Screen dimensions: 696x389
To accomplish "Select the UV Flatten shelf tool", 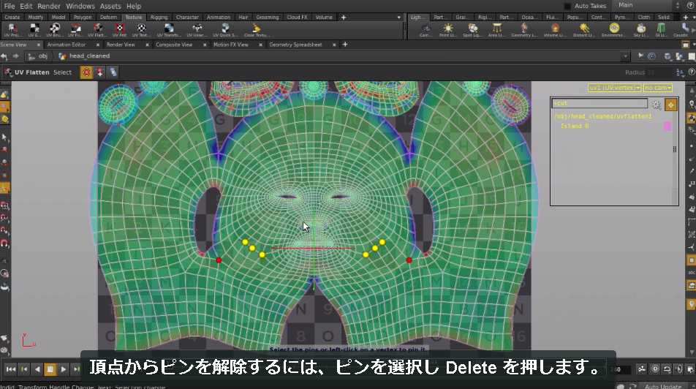I will point(97,30).
